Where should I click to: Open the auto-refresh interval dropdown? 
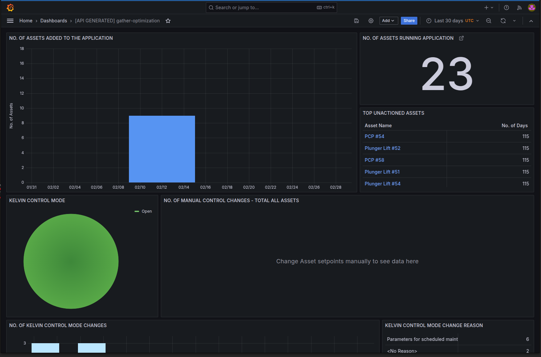pyautogui.click(x=514, y=20)
